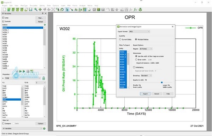The height and width of the screenshot is (136, 212).
Task: Click the Y1 variable list scrollbar thumb
Action: point(22,96)
